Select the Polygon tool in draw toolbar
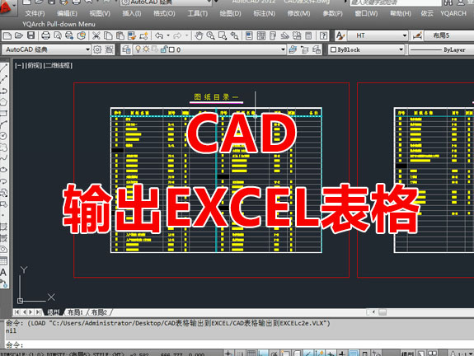This screenshot has height=356, width=474. [x=3, y=102]
